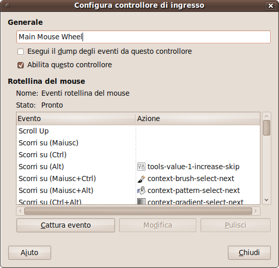Select the 'Scorri su (Ctrl)' row
279x268 pixels.
pyautogui.click(x=138, y=155)
